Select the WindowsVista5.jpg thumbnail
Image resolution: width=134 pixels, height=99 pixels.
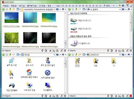click(30, 18)
